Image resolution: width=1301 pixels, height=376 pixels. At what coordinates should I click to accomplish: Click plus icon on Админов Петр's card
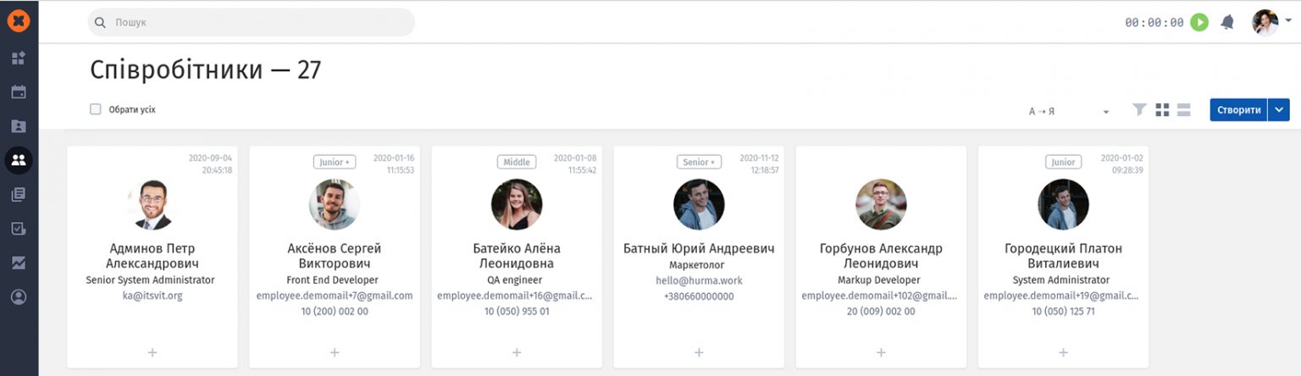tap(152, 352)
